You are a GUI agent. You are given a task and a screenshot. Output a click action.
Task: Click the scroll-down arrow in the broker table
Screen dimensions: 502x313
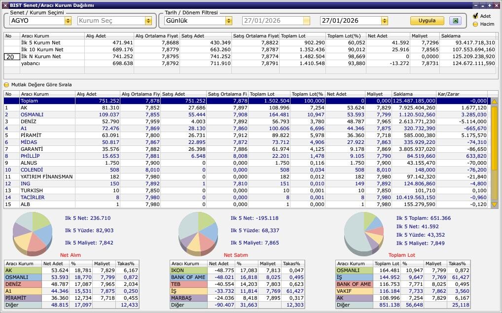494,205
